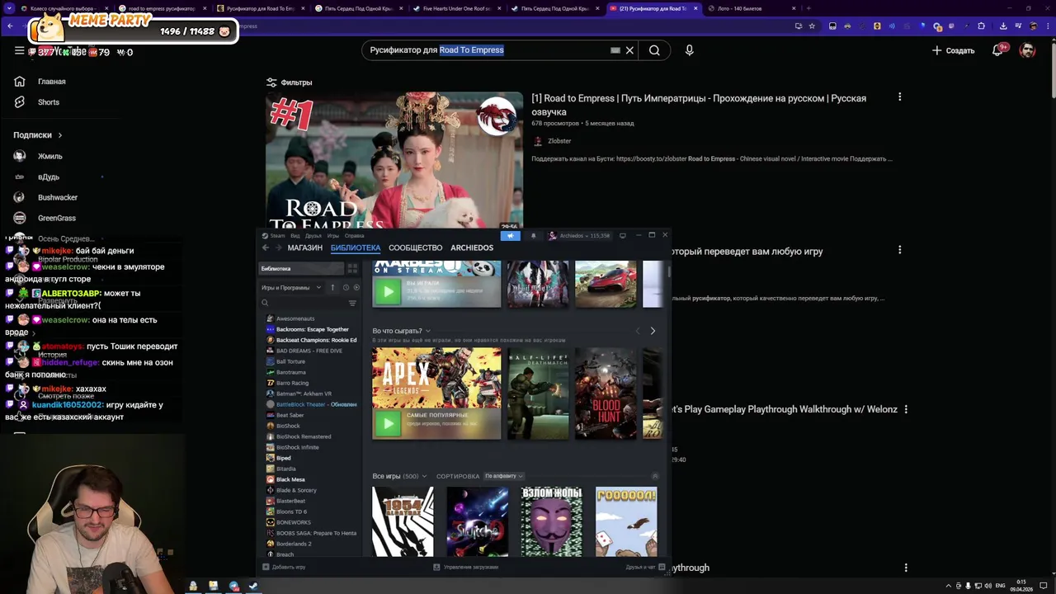
Task: Open Управление загрузками in Steam footer
Action: click(465, 568)
